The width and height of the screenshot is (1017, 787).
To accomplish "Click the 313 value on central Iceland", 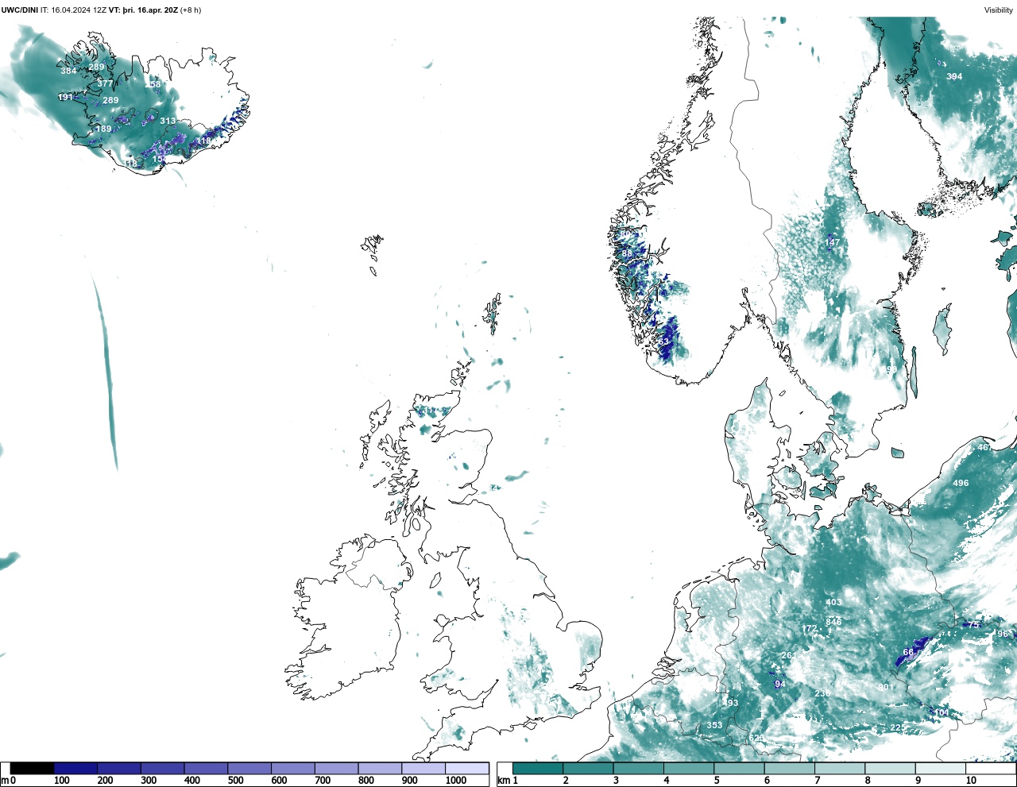I will [x=168, y=121].
